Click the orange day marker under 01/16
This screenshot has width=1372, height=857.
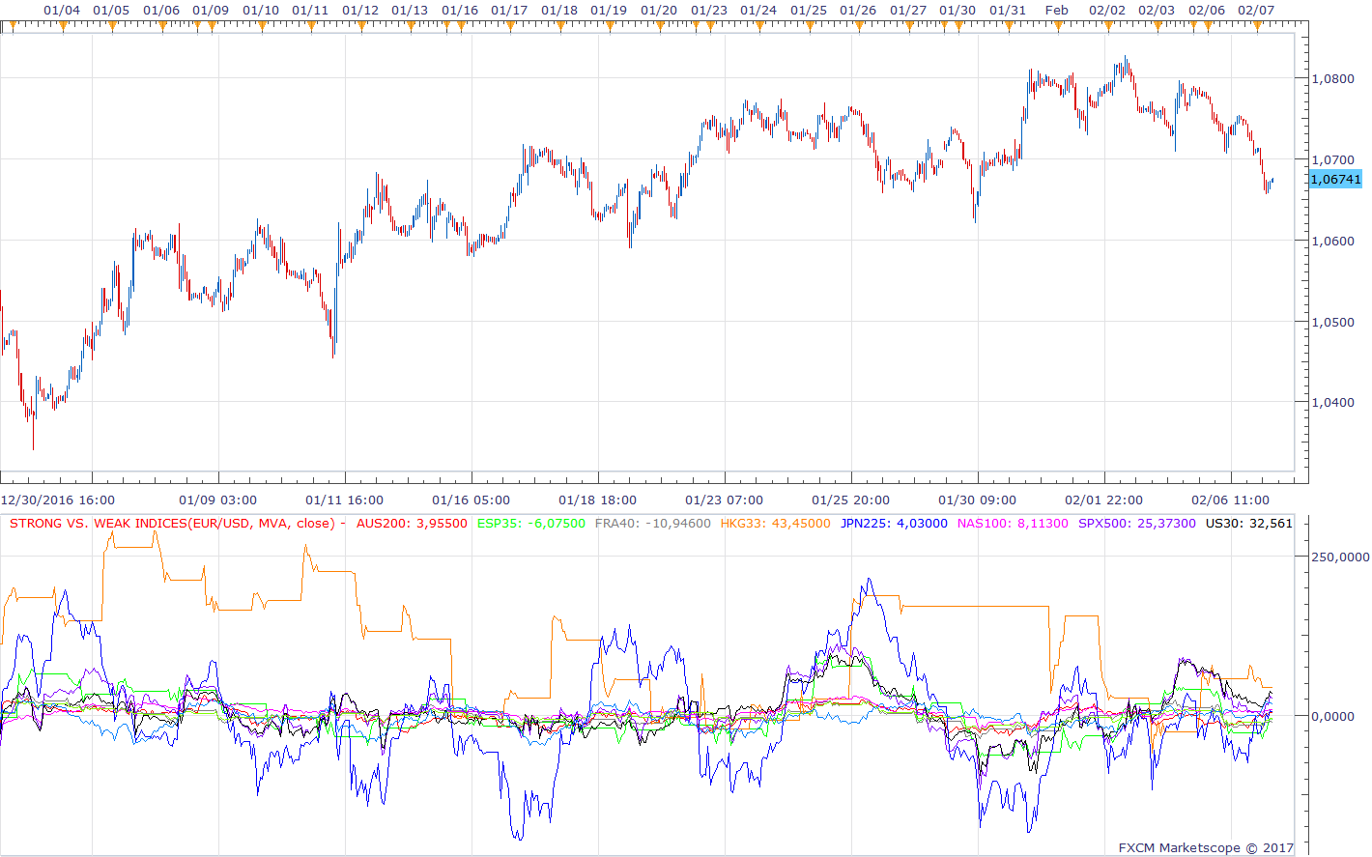[x=461, y=26]
